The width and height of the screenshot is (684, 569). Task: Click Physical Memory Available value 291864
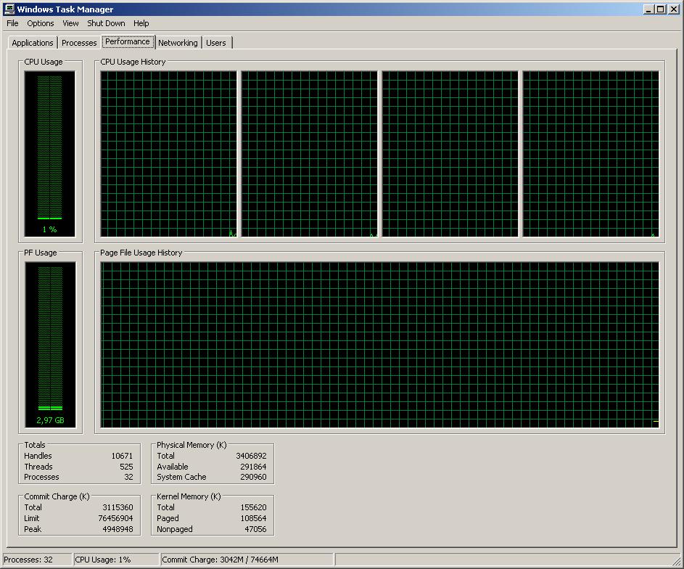coord(253,467)
